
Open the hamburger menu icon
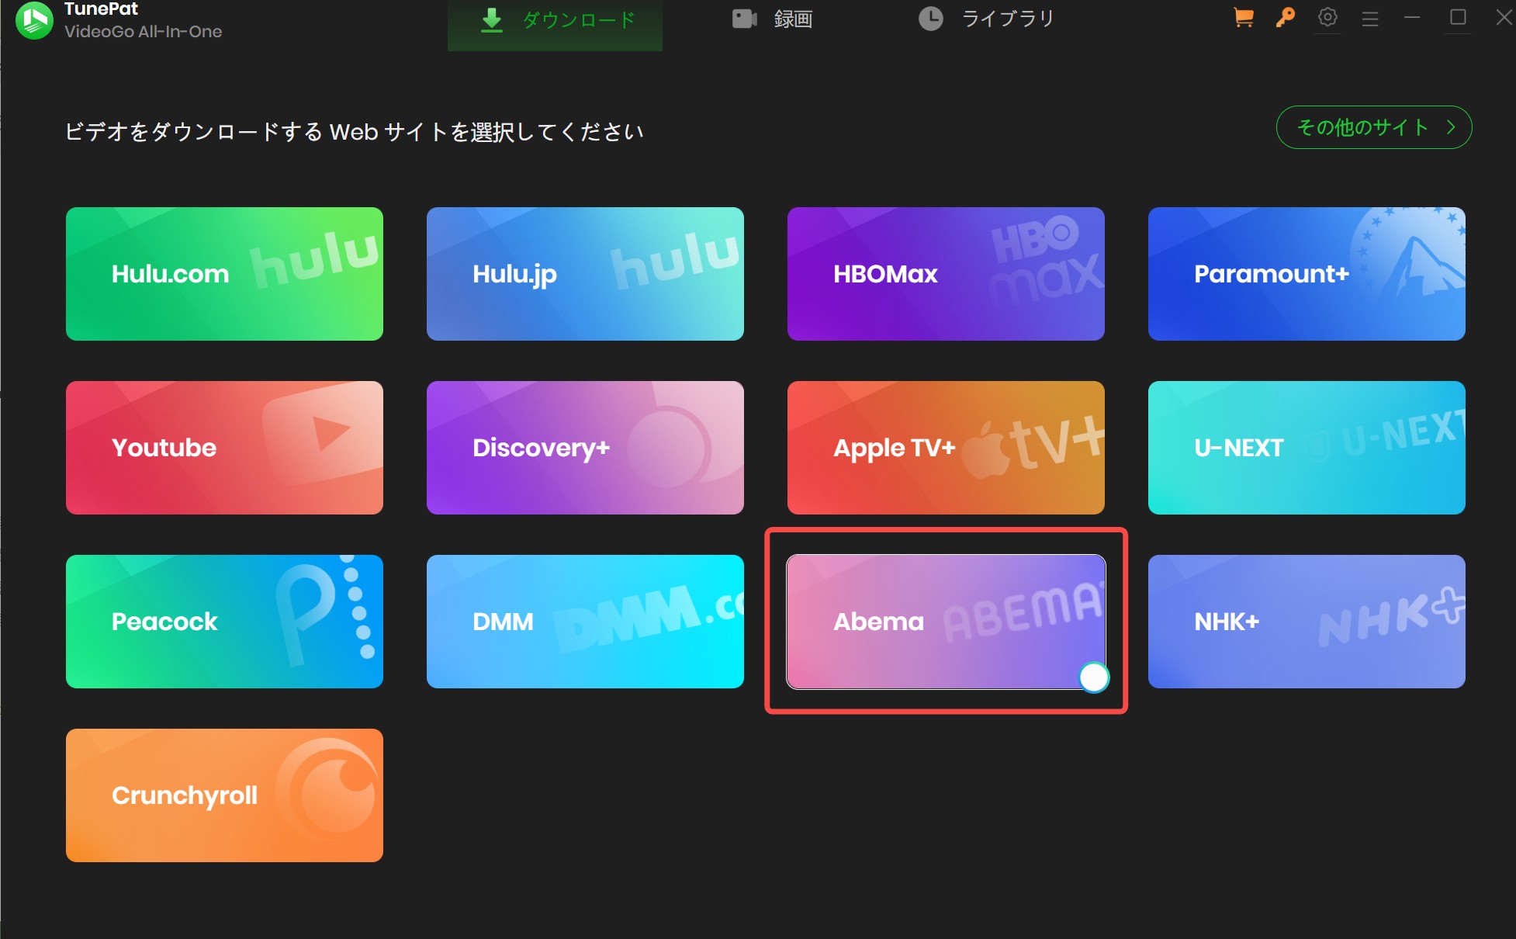pos(1370,19)
